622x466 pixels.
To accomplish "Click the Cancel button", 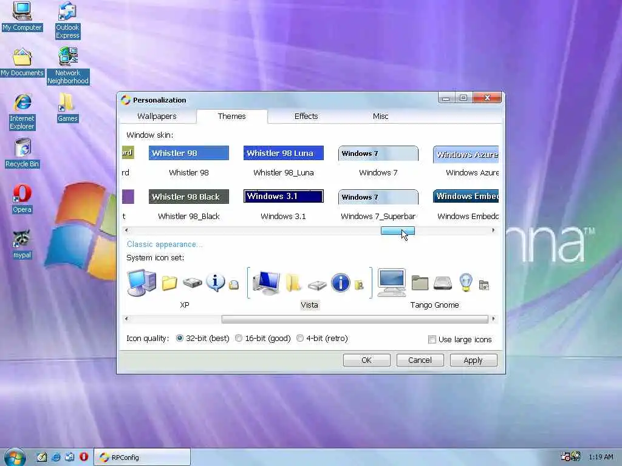I will (420, 360).
